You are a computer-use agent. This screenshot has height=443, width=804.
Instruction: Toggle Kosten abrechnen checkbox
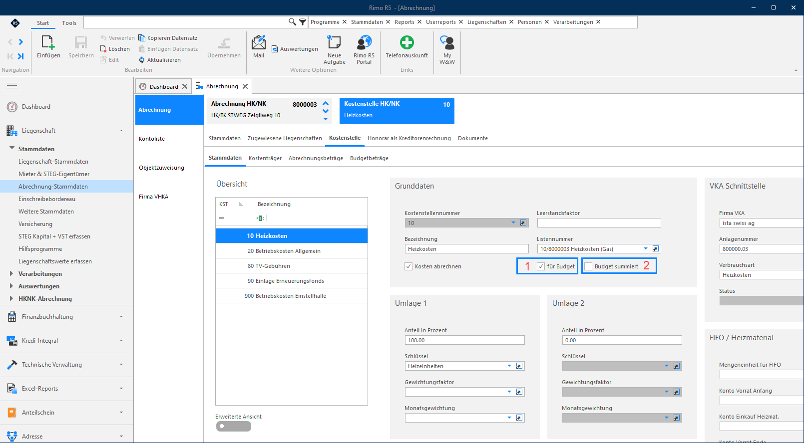[408, 266]
